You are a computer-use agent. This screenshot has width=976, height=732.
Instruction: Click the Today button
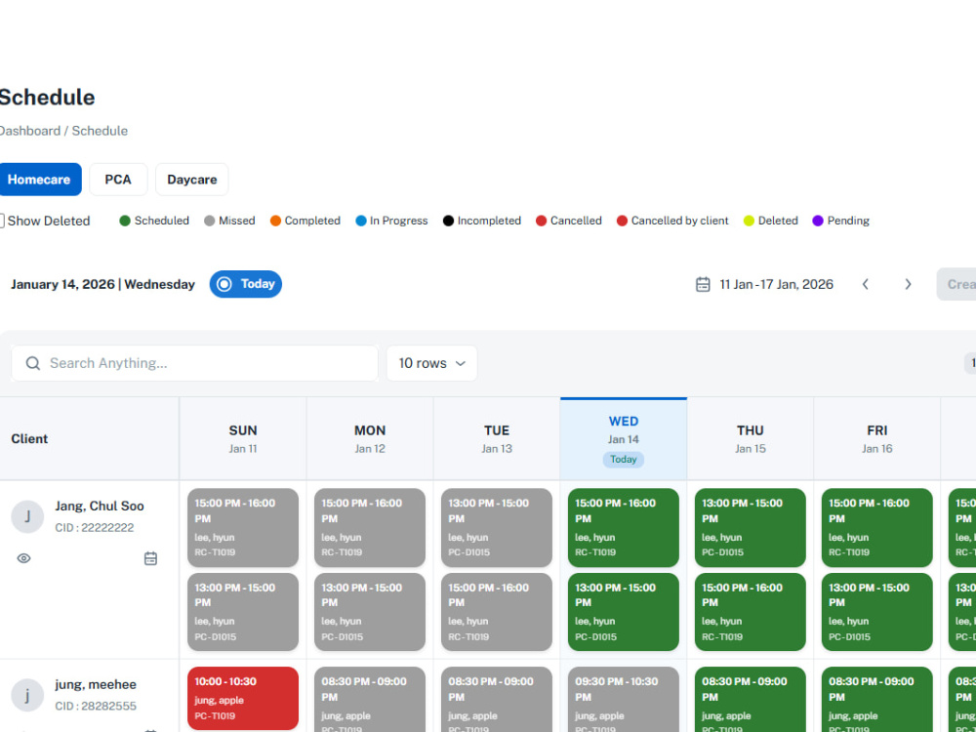pyautogui.click(x=245, y=284)
